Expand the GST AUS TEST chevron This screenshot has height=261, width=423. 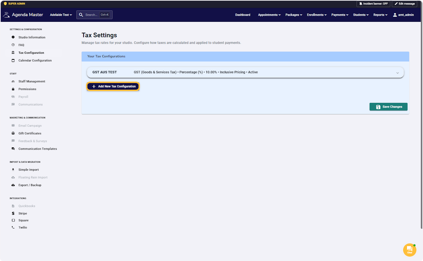[398, 73]
